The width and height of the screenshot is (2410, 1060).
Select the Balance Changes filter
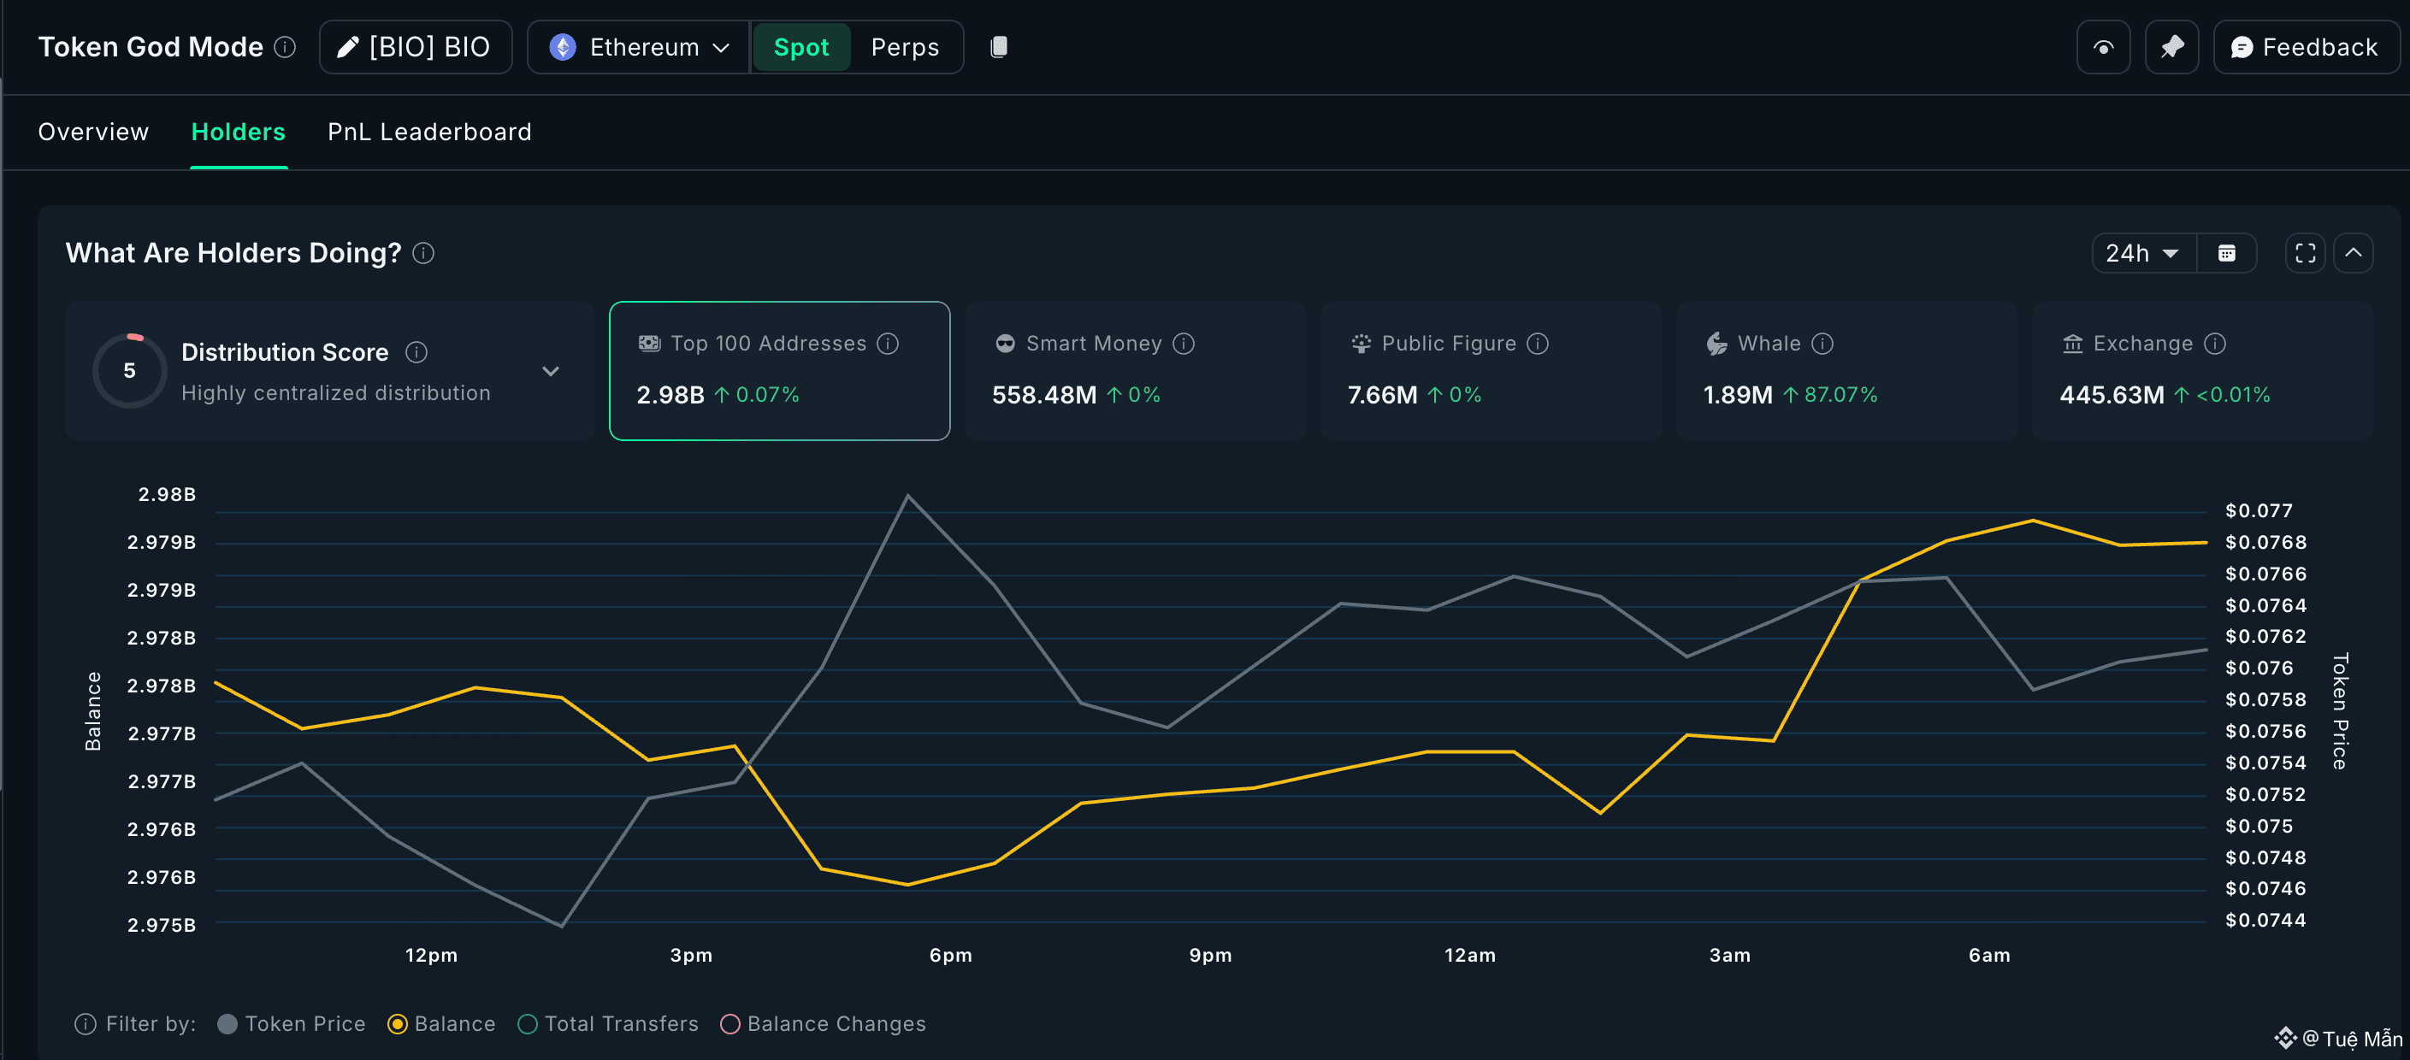coord(729,1024)
